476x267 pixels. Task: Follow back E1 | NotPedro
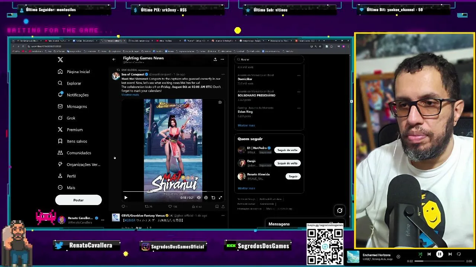(x=287, y=150)
